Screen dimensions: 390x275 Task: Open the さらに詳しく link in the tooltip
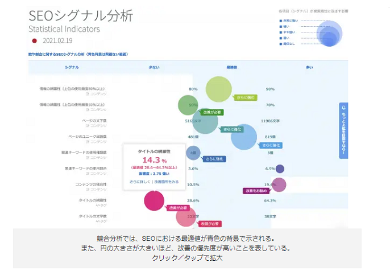click(x=139, y=182)
